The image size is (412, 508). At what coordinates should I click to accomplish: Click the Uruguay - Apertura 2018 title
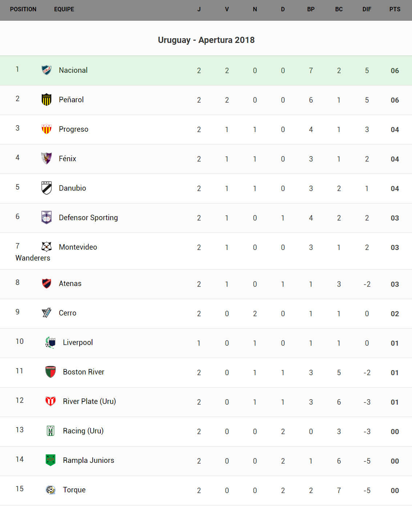[x=206, y=40]
